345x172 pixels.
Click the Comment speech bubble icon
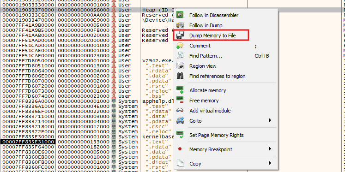tap(180, 46)
